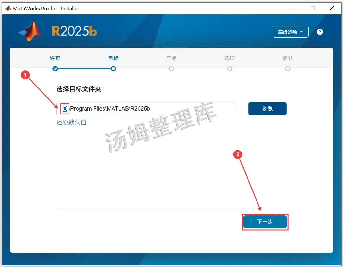Expand the 高级选项 dropdown
343x267 pixels.
click(x=291, y=32)
